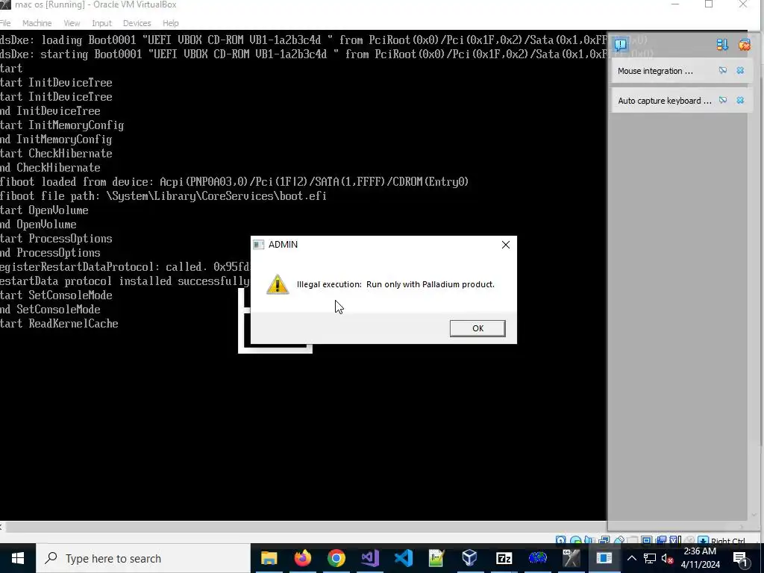Dismiss the Mouse integration notification
The height and width of the screenshot is (573, 764).
(741, 71)
